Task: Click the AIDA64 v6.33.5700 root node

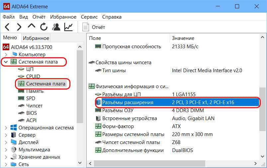Action: click(x=32, y=47)
